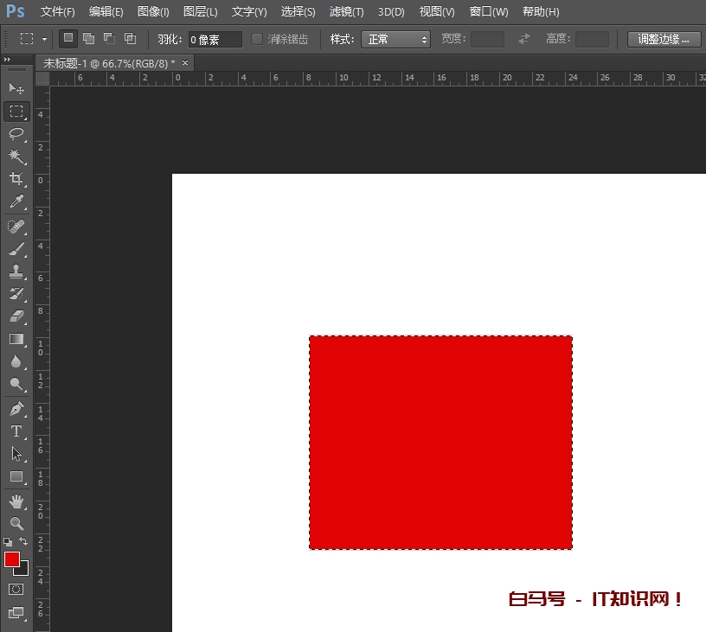Pick the Magic Wand tool
This screenshot has width=706, height=632.
(16, 156)
